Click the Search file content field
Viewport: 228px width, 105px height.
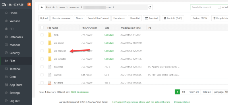coord(203,7)
